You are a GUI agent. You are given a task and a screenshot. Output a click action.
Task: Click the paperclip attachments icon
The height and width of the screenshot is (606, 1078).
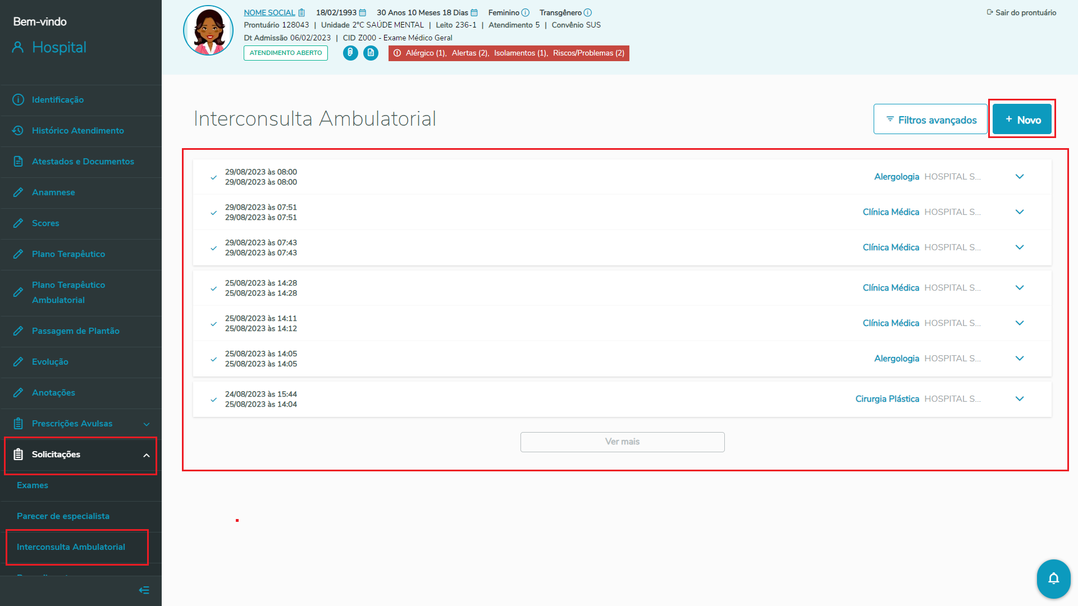coord(350,53)
